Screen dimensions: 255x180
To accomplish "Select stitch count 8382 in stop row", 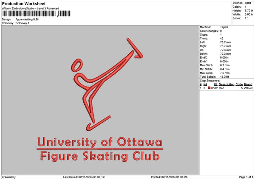I will coord(214,88).
